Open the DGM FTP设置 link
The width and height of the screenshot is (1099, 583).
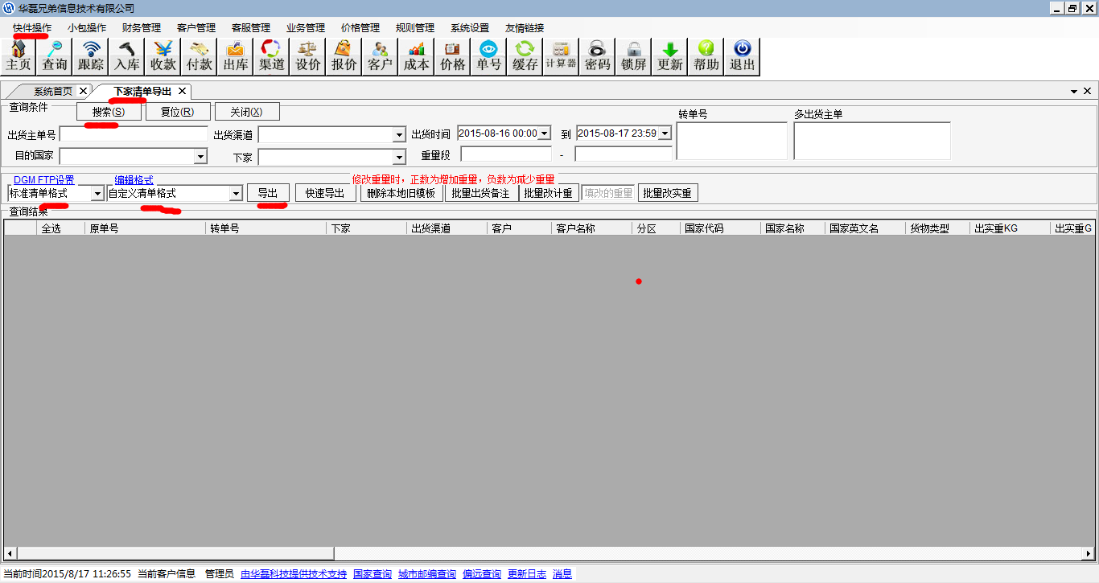pyautogui.click(x=44, y=180)
